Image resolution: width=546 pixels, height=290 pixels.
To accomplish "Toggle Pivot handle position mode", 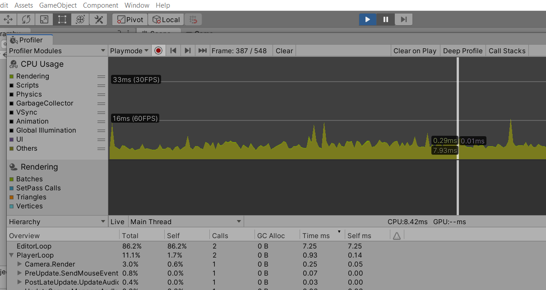I will pyautogui.click(x=130, y=19).
